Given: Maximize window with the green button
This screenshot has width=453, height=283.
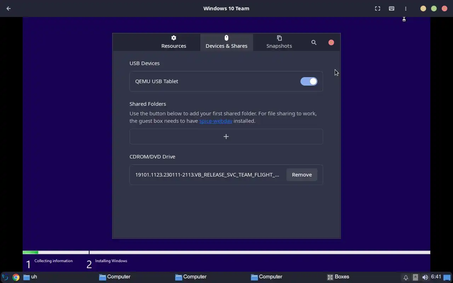Looking at the screenshot, I should click(434, 8).
